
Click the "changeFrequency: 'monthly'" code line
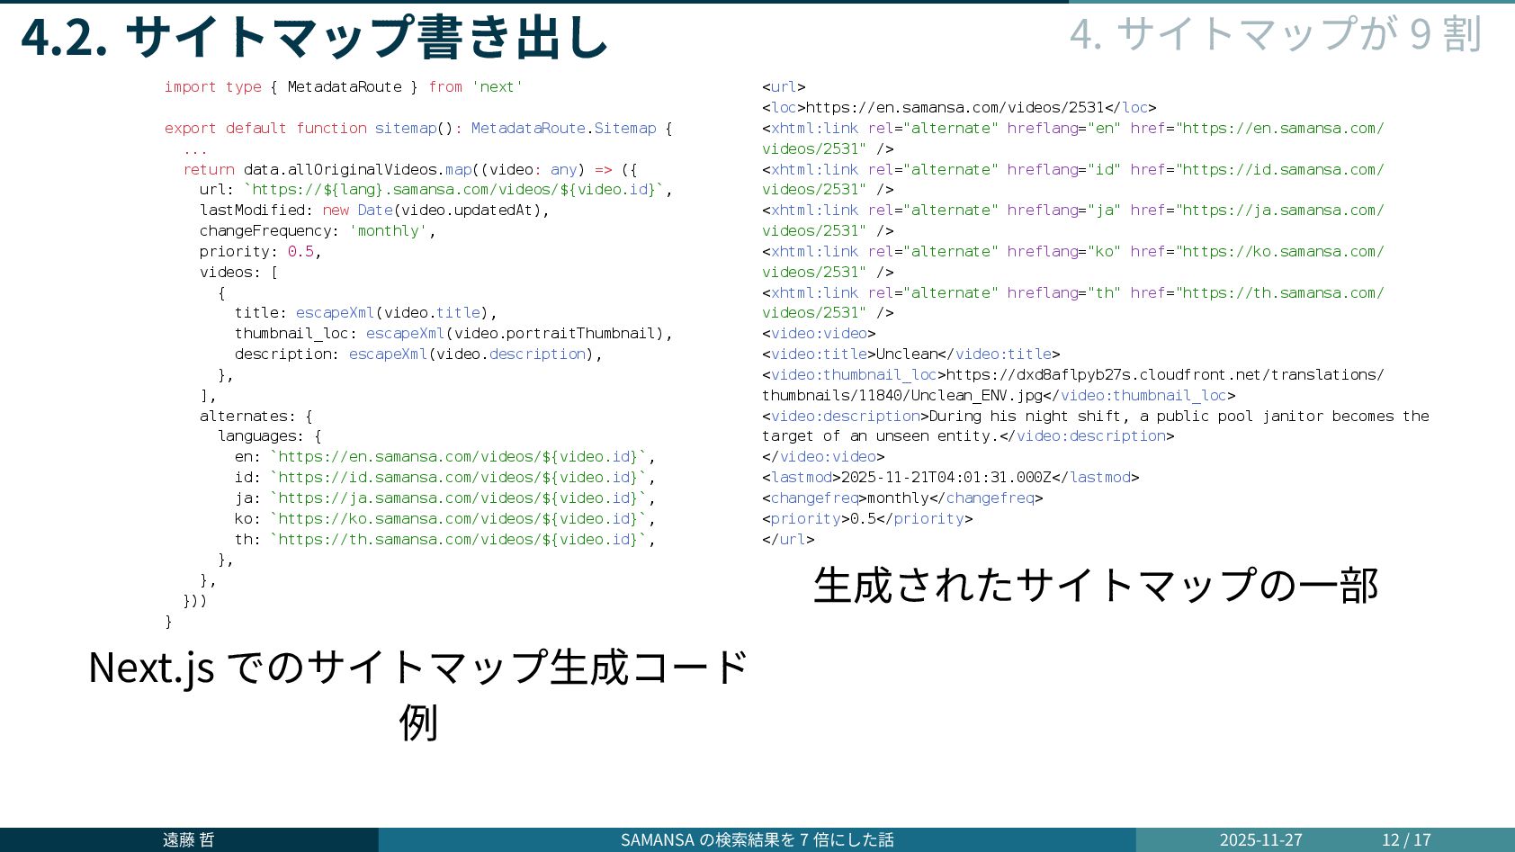tap(318, 230)
